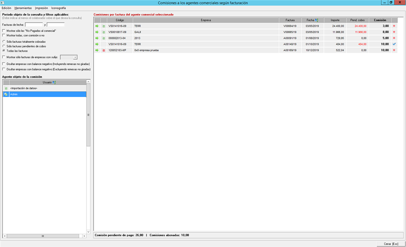The width and height of the screenshot is (406, 247).
Task: Click green document icon beside 008082013-04
Action: click(x=104, y=38)
